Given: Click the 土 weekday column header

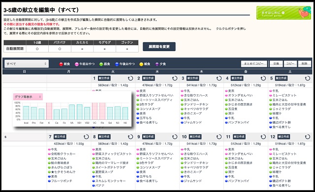Looking at the screenshot, I should coord(290,72).
